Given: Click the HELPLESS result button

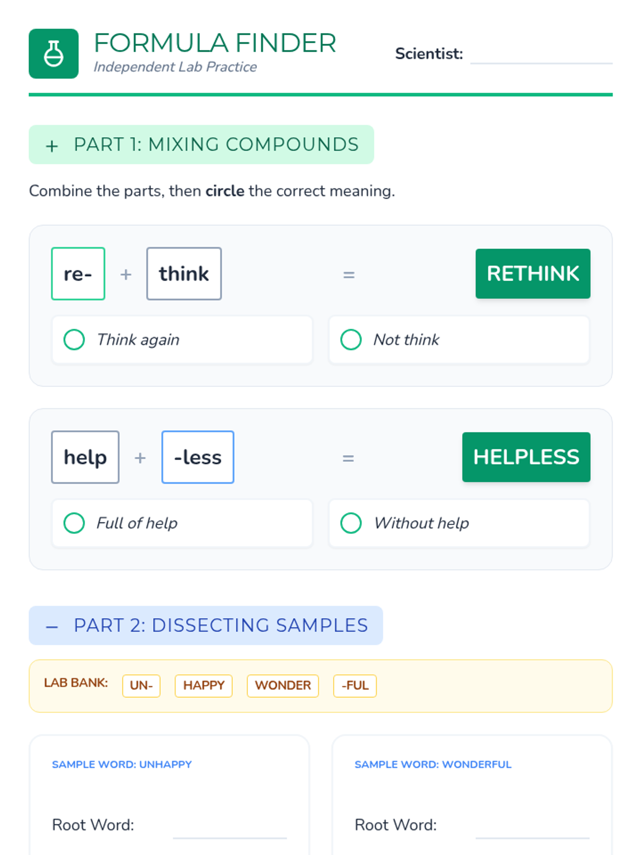Looking at the screenshot, I should click(526, 457).
